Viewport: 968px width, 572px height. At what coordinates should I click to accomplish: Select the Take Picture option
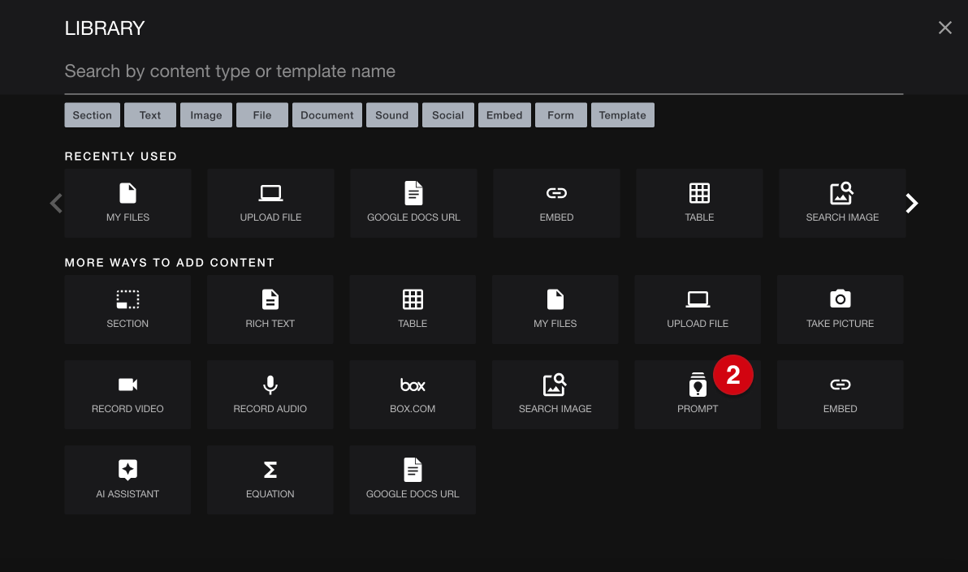[x=841, y=309]
